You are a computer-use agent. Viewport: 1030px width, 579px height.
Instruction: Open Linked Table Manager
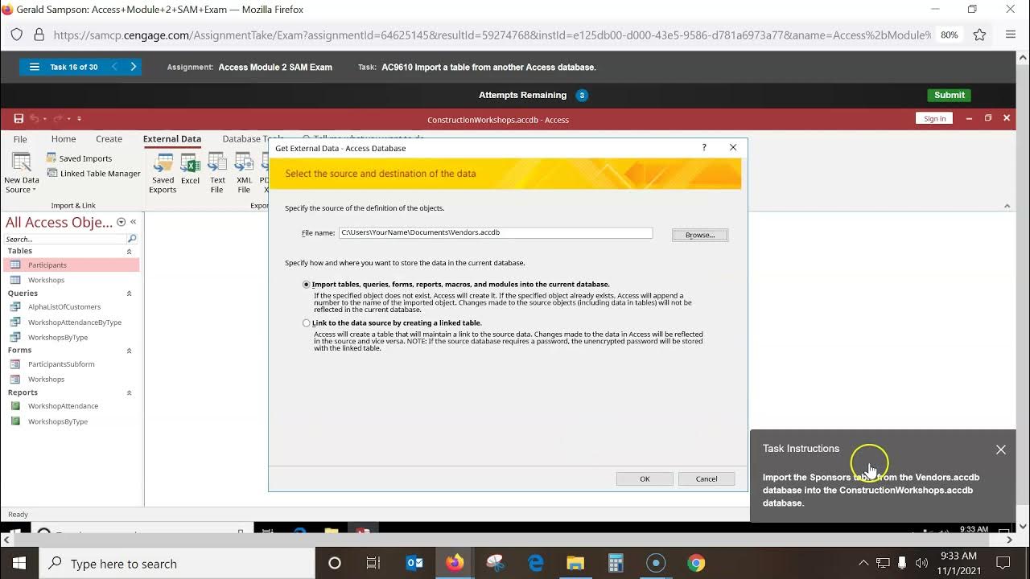click(x=93, y=174)
